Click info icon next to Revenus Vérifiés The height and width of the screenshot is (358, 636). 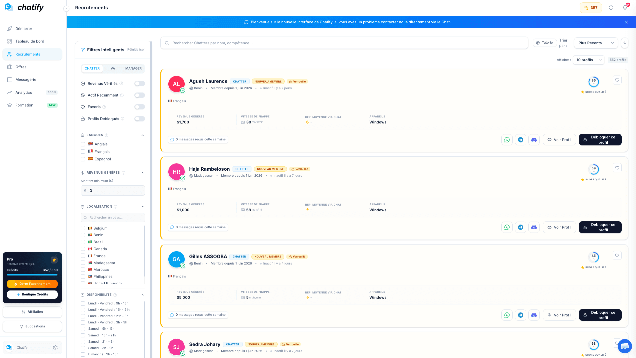point(121,84)
